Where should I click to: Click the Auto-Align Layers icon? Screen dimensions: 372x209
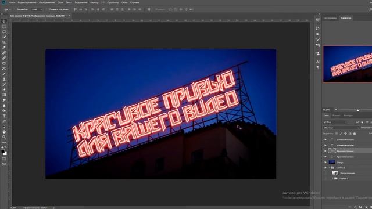pos(149,9)
